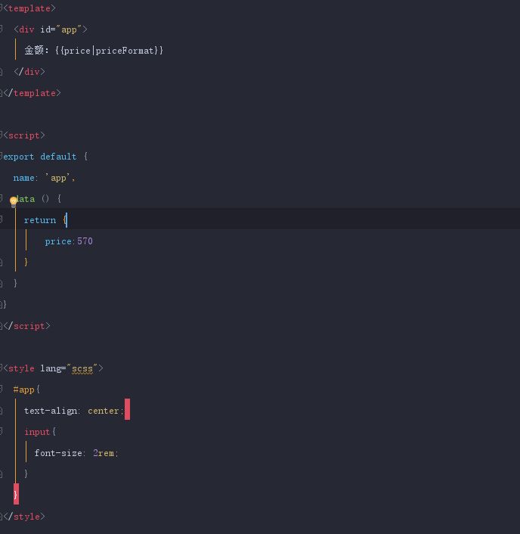This screenshot has width=520, height=534.
Task: Click the yellow lightbulb quick-fix icon
Action: [14, 201]
